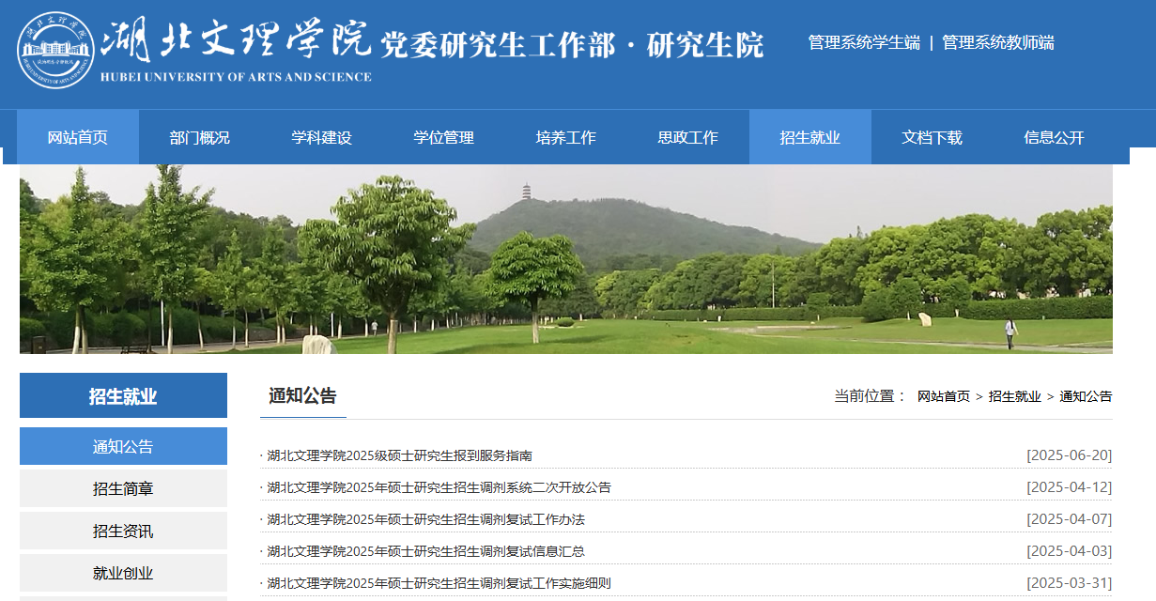Select 招生就业 in top navigation
The image size is (1156, 601).
(810, 137)
